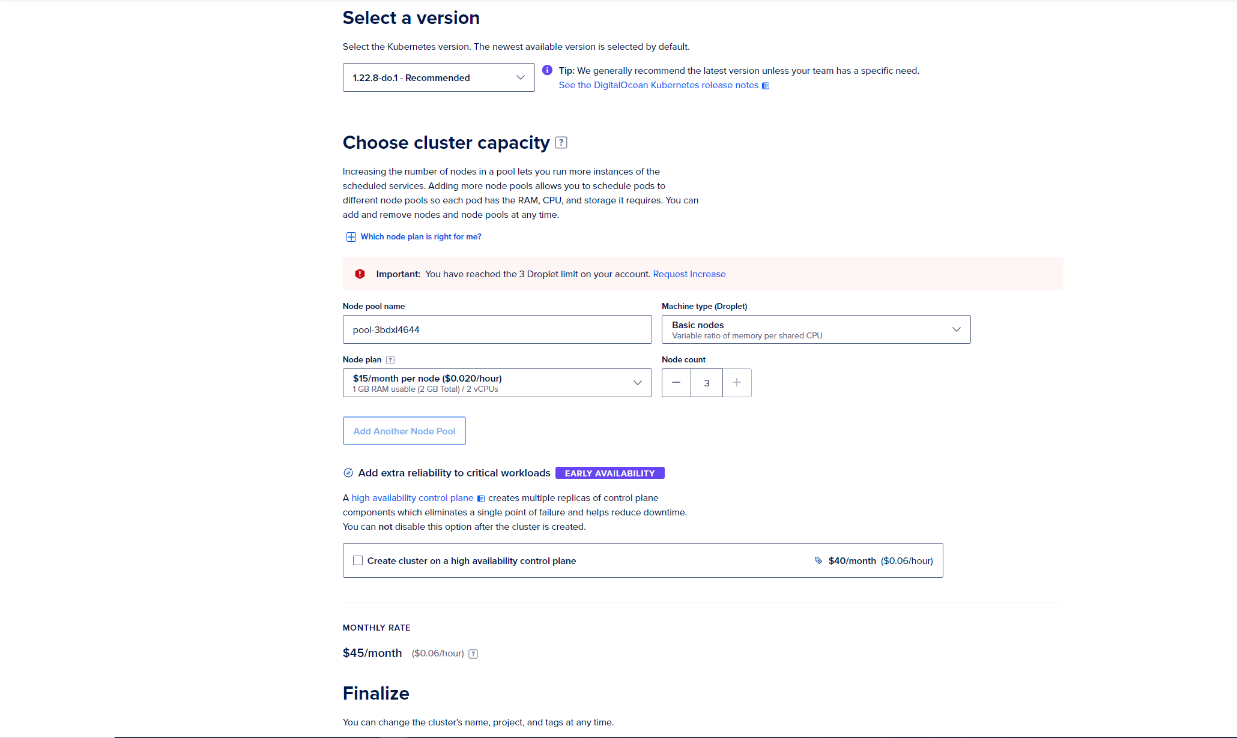The width and height of the screenshot is (1237, 738).
Task: Click the price tag icon beside $40/month
Action: coord(818,560)
